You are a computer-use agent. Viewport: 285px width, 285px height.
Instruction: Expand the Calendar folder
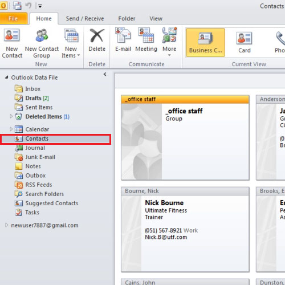point(11,129)
